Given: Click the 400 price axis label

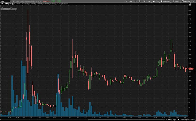Looking at the screenshot, I should coord(190,28).
